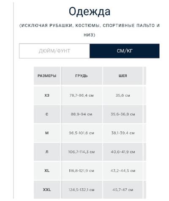Select the Л size row label

pos(47,152)
